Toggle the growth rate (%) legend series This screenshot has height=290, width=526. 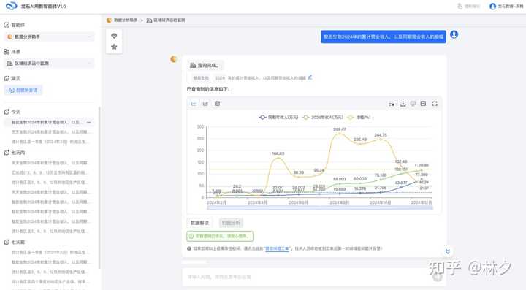point(359,118)
